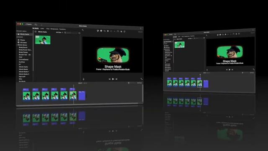Image resolution: width=268 pixels, height=151 pixels.
Task: Click the playhead in right window timeline
Action: (200, 82)
